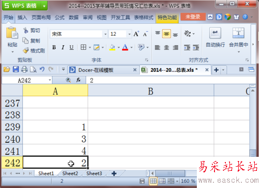This screenshot has height=188, width=259.
Task: Align text left
Action: [157, 47]
